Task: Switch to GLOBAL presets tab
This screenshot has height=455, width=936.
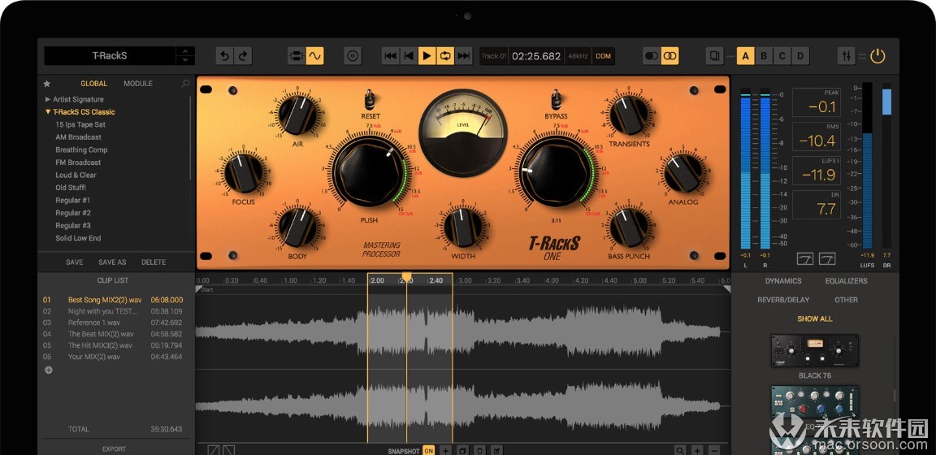Action: [x=93, y=84]
